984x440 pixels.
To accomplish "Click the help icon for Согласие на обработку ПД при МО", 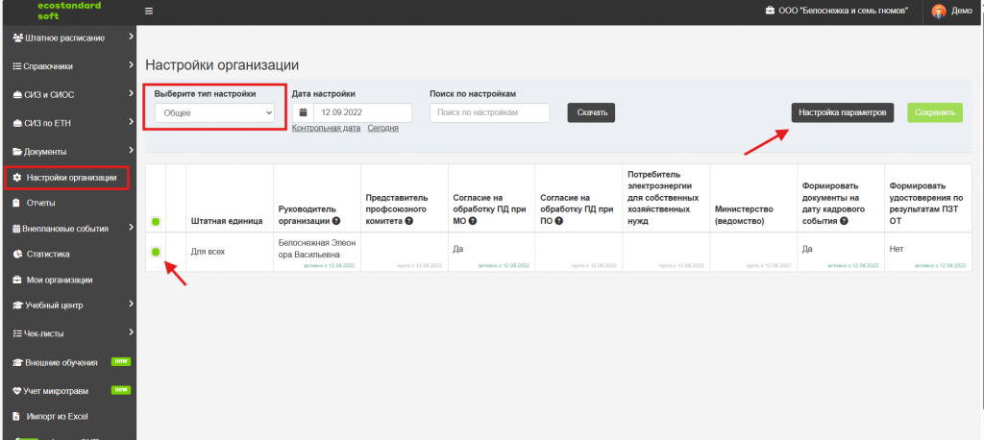I will pos(473,221).
